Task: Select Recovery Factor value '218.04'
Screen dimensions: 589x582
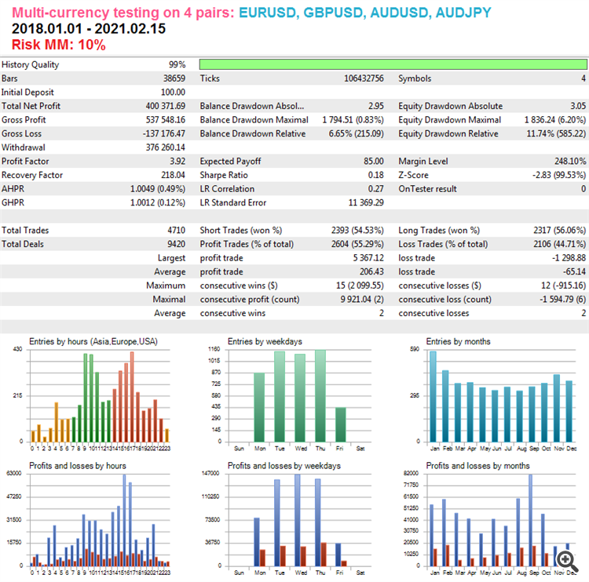Action: click(x=174, y=175)
